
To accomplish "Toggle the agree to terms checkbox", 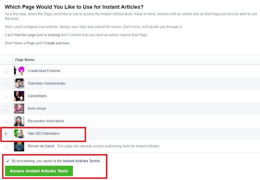I will (x=7, y=161).
